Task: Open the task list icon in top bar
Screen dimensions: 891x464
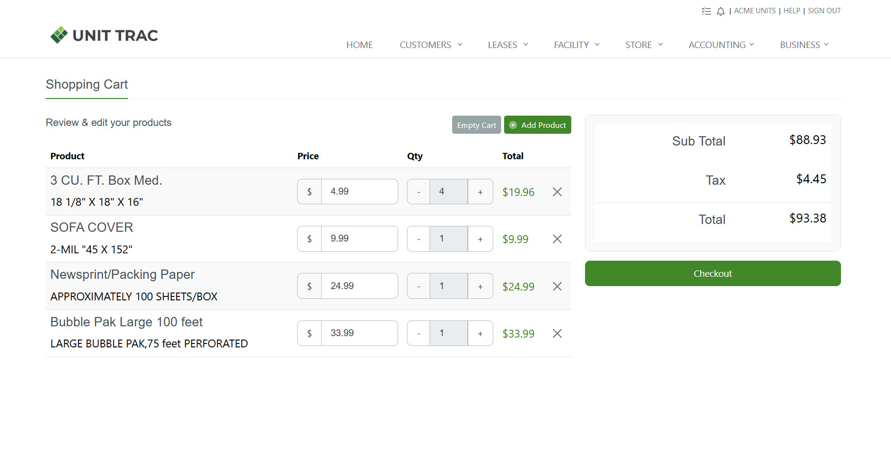Action: 706,11
